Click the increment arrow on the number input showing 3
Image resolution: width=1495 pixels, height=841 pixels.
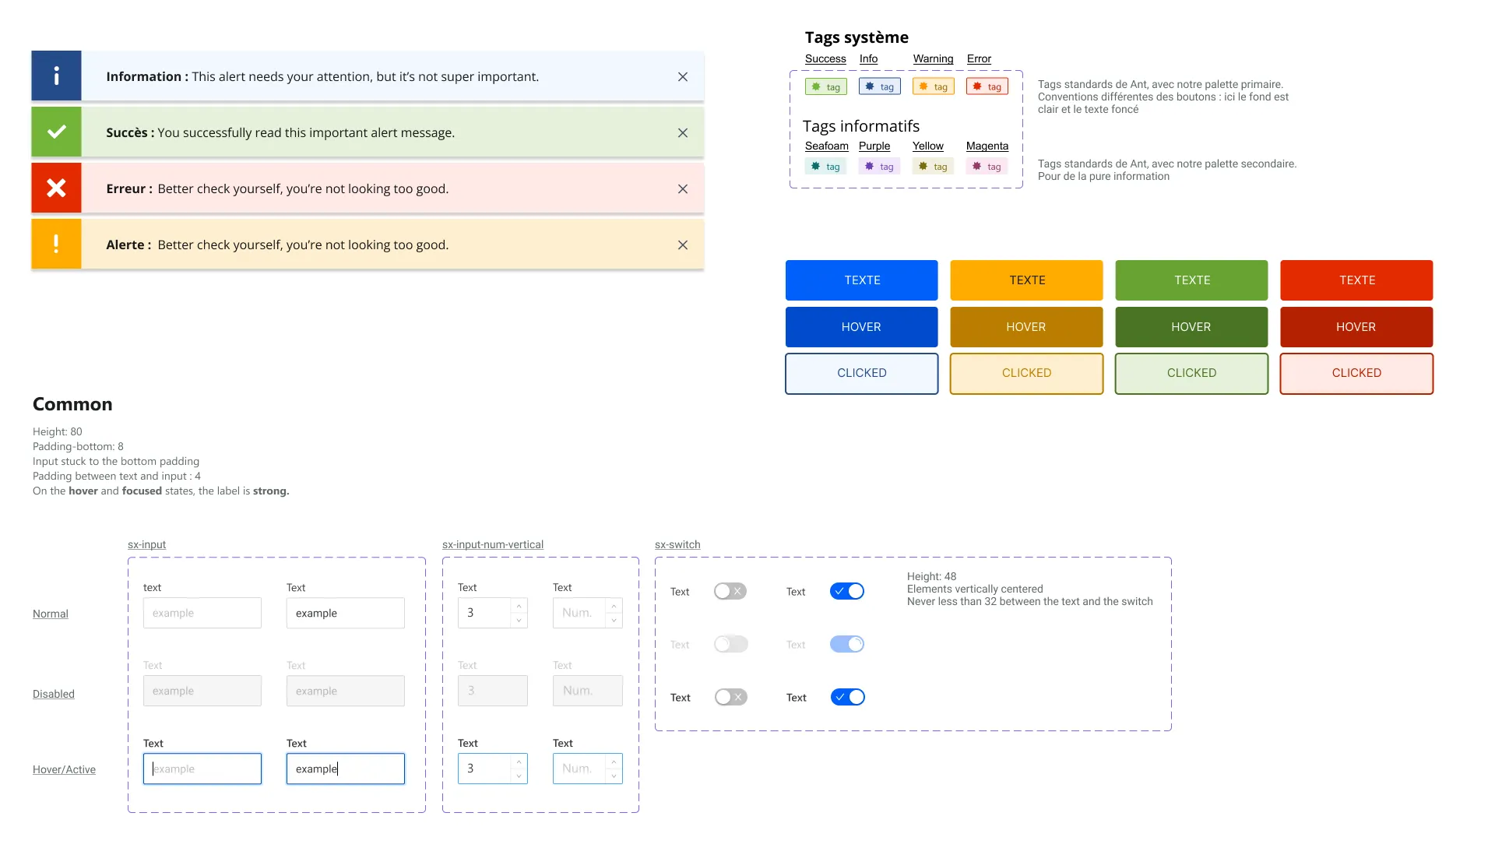[518, 607]
